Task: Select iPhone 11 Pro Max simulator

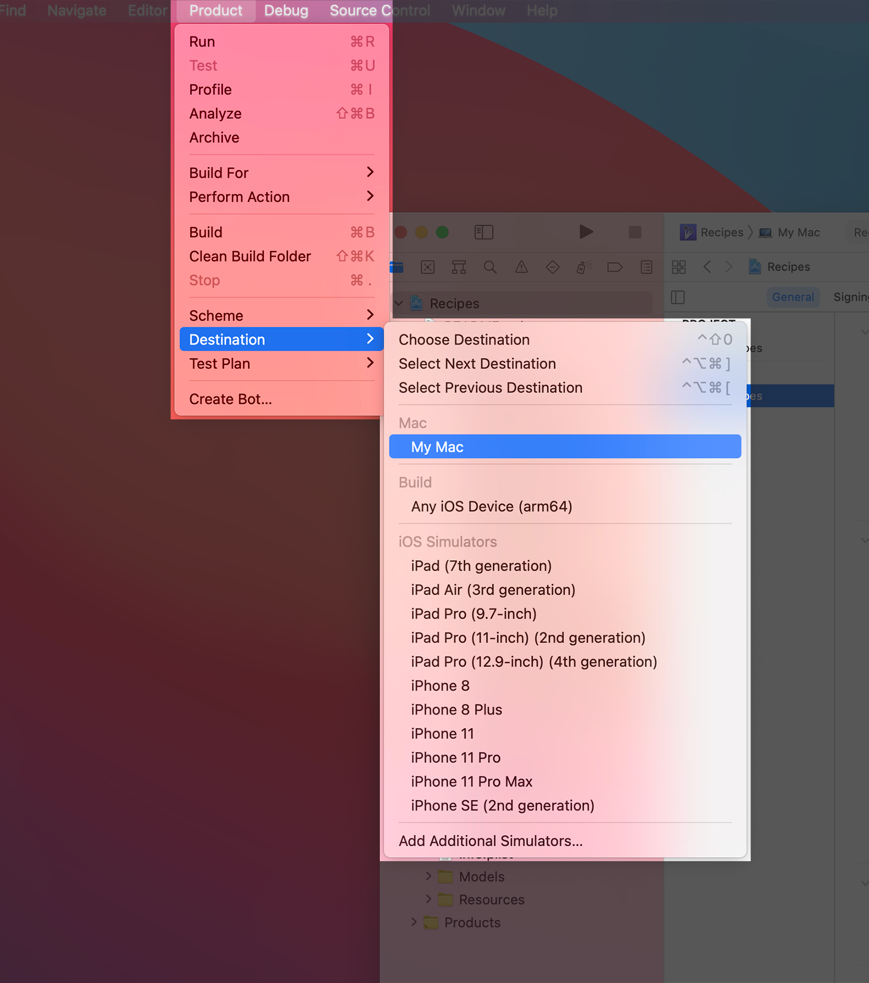Action: pos(471,781)
